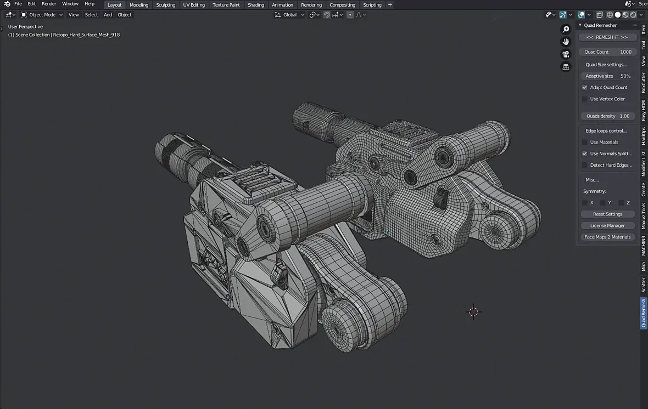
Task: Expand the gizmo options dropdown arrow
Action: point(571,15)
